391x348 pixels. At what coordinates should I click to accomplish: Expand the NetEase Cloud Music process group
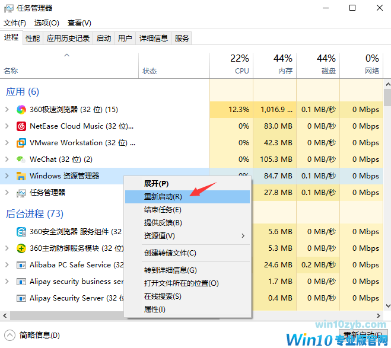[7, 126]
